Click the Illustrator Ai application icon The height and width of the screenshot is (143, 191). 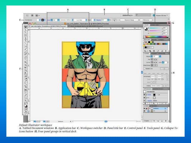27,15
